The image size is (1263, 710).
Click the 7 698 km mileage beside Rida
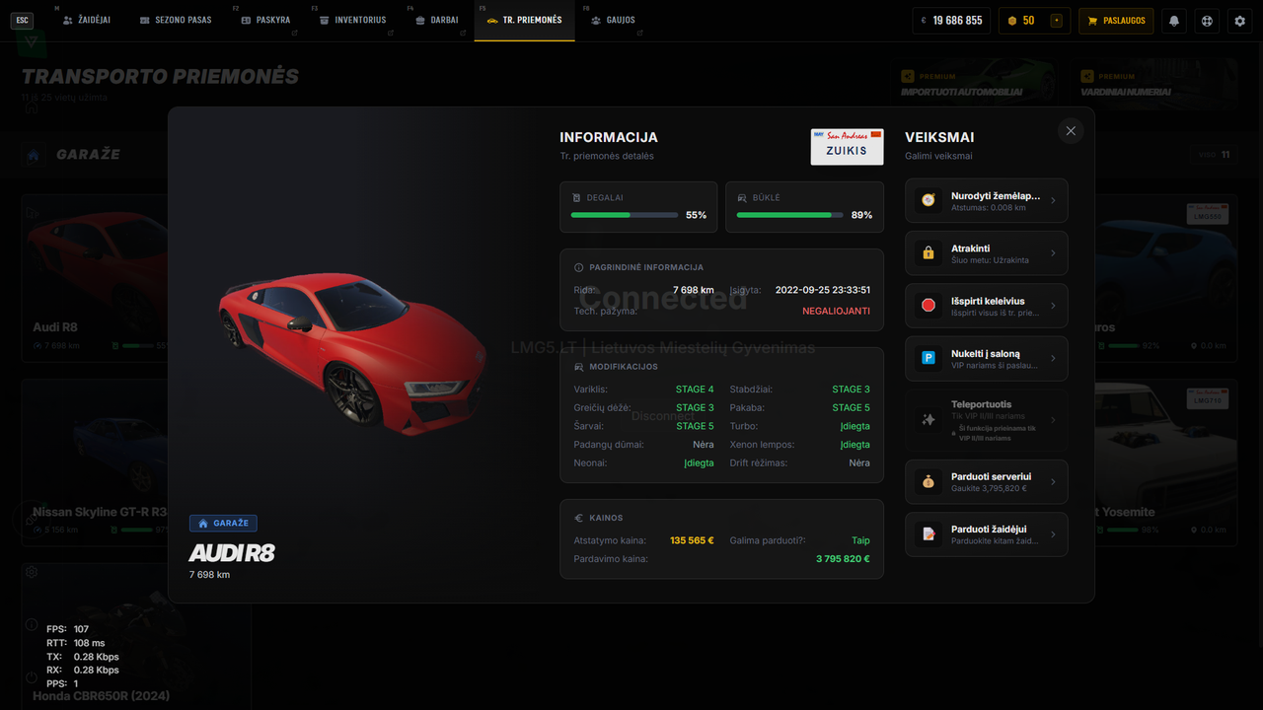coord(693,290)
